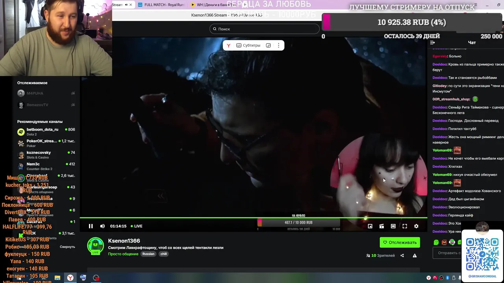Select the green ghost emote below chat

coord(436,243)
